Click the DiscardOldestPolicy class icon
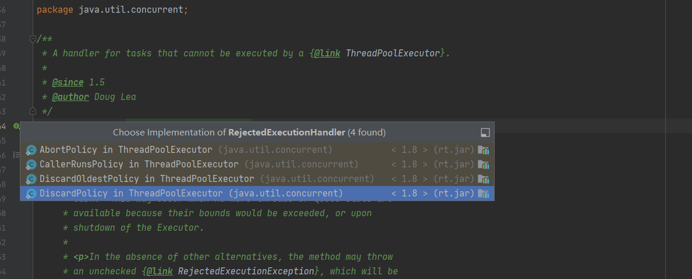Viewport: 692px width, 279px height. tap(31, 179)
